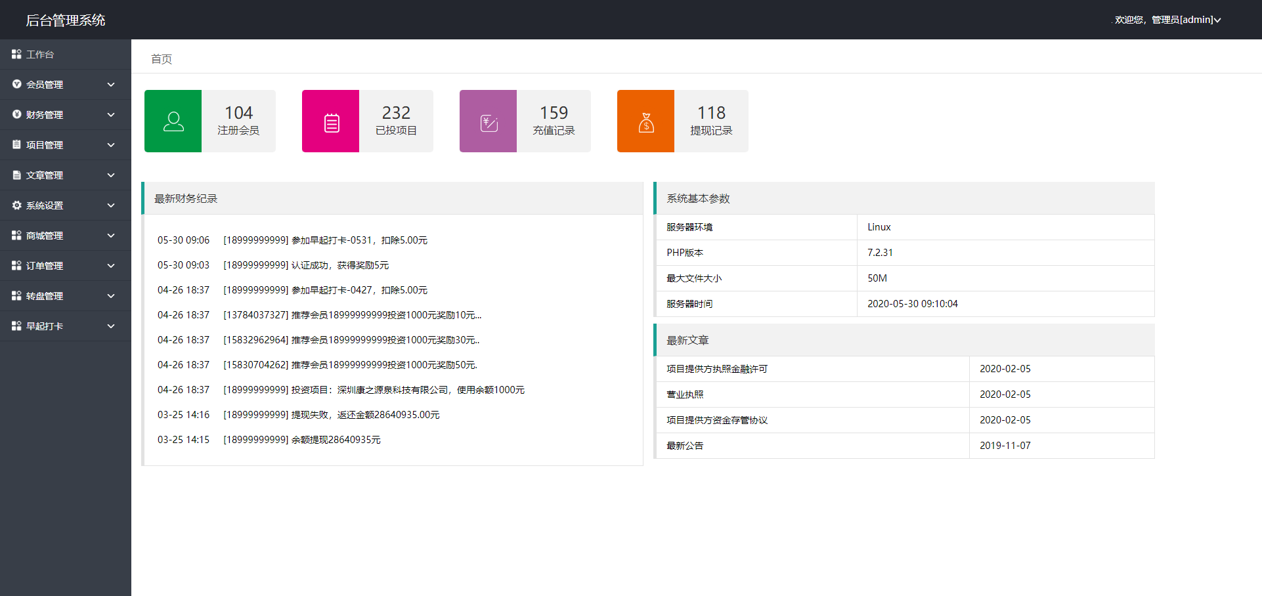The height and width of the screenshot is (596, 1262).
Task: Click the 104 注册会员 count
Action: [238, 113]
